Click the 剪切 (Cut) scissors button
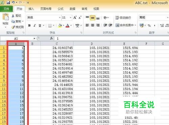Viewport: 169px width, 125px height. point(17,16)
